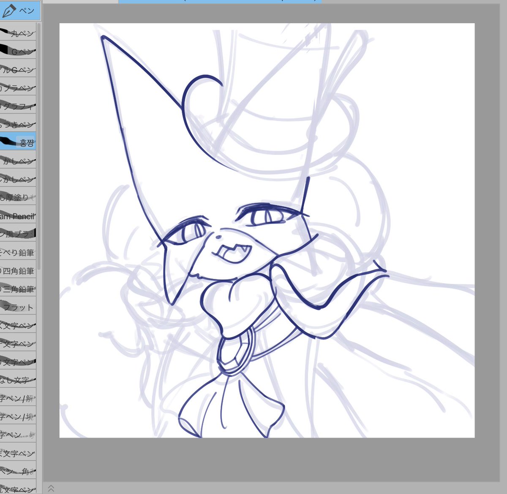Select the カブラペン brush

18,88
